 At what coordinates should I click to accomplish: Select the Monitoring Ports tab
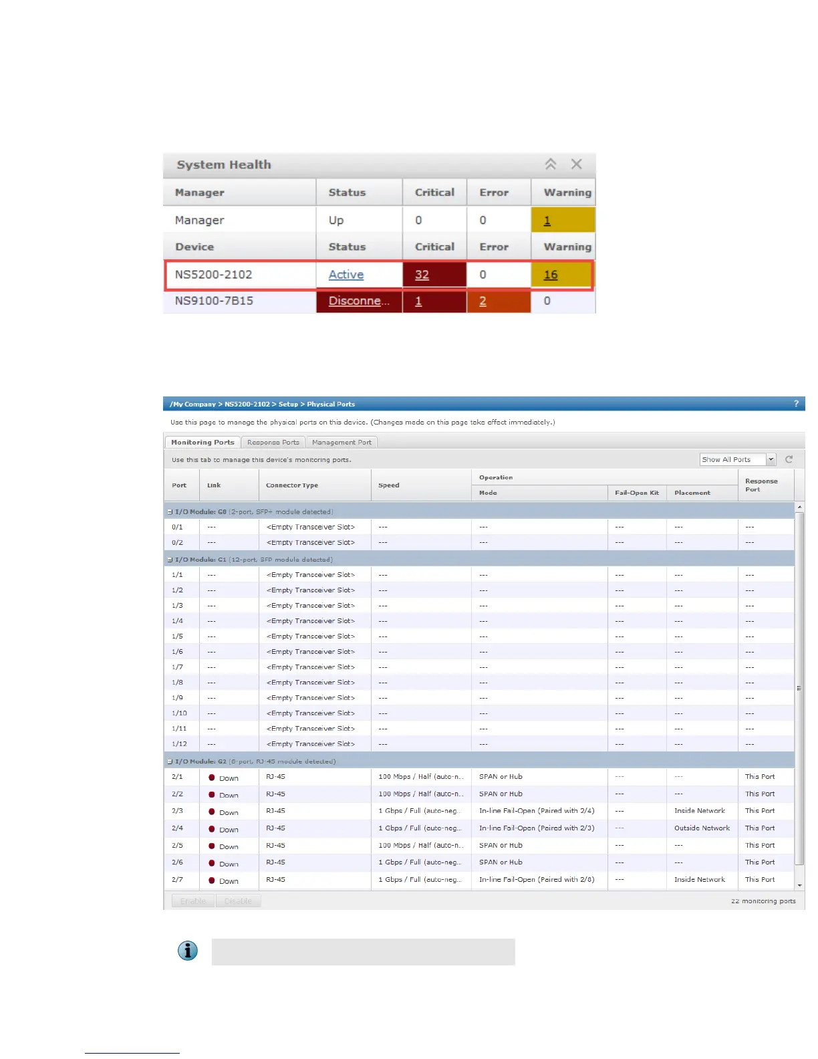[202, 442]
